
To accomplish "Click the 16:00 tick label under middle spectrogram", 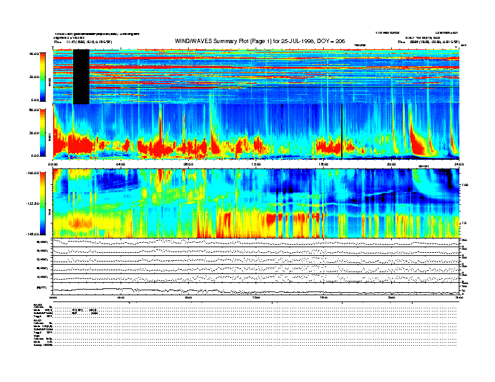I will (324, 164).
